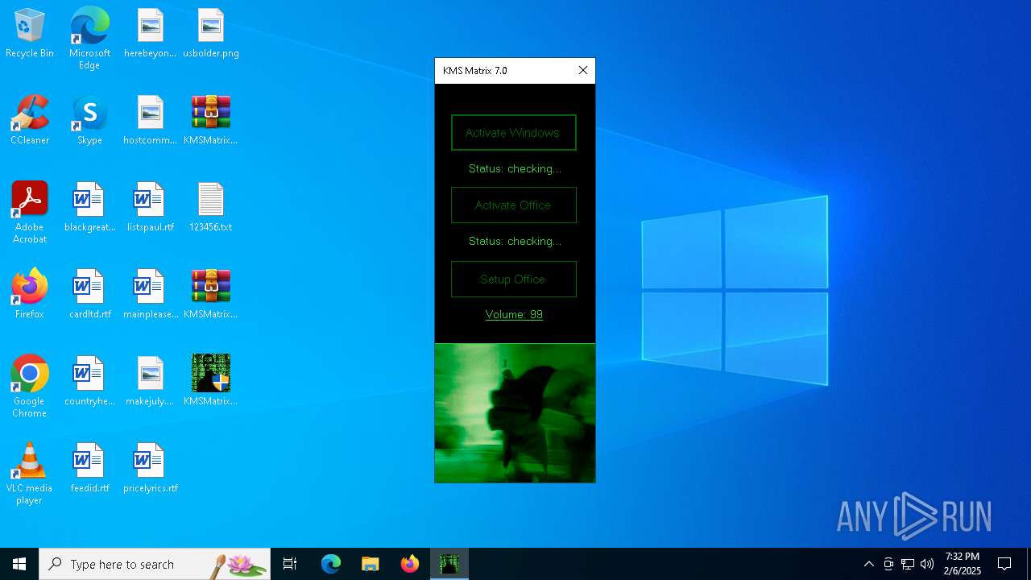The height and width of the screenshot is (580, 1031).
Task: Select the countryhe... document icon
Action: (89, 382)
